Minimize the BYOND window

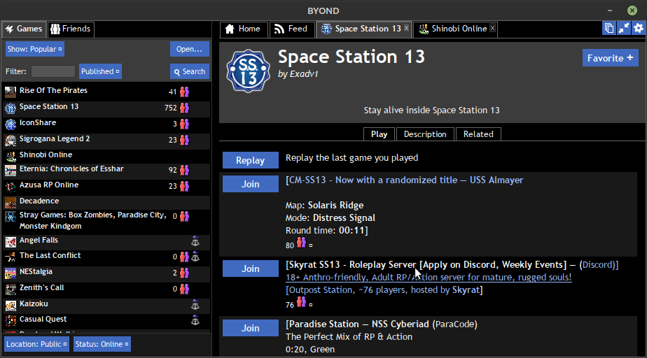pos(610,10)
